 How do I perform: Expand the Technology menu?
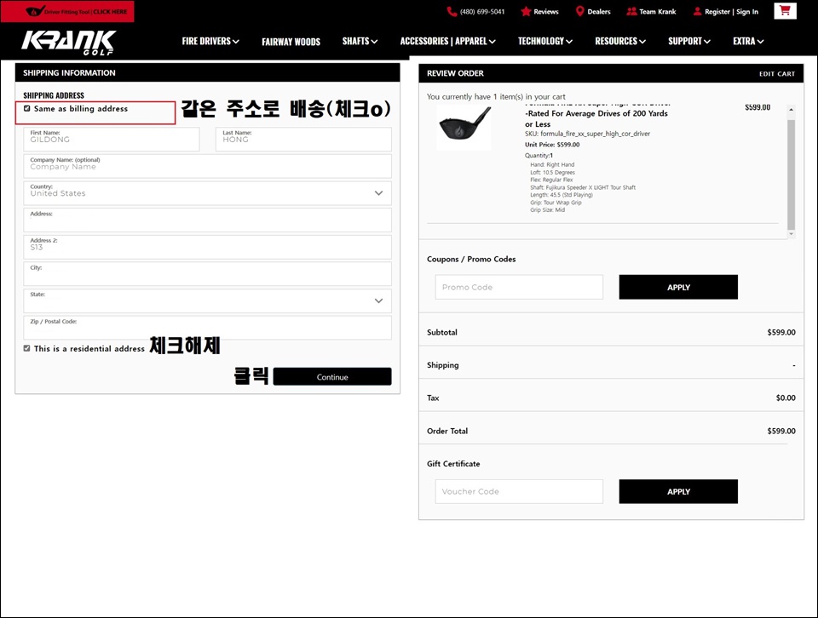[x=544, y=41]
